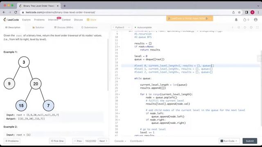Click the Problems list button

(x=12, y=141)
